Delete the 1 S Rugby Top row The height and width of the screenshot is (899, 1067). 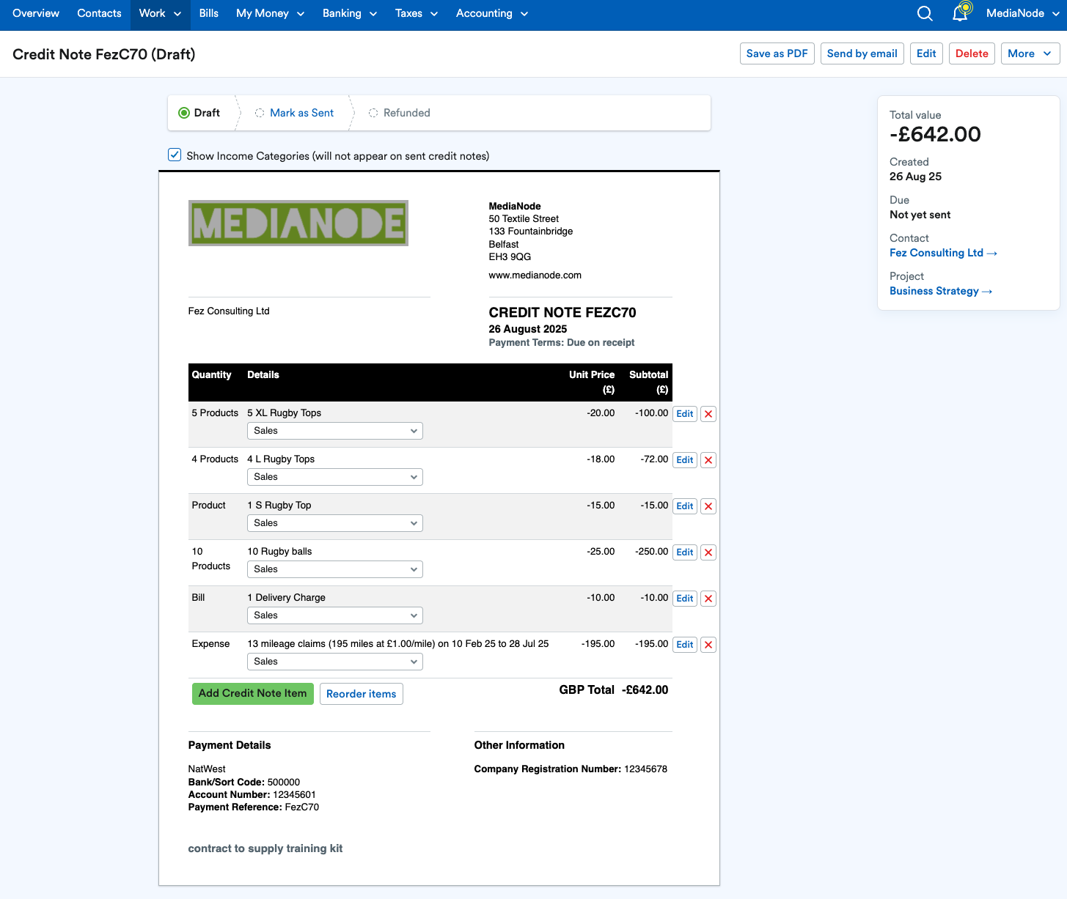pyautogui.click(x=708, y=506)
